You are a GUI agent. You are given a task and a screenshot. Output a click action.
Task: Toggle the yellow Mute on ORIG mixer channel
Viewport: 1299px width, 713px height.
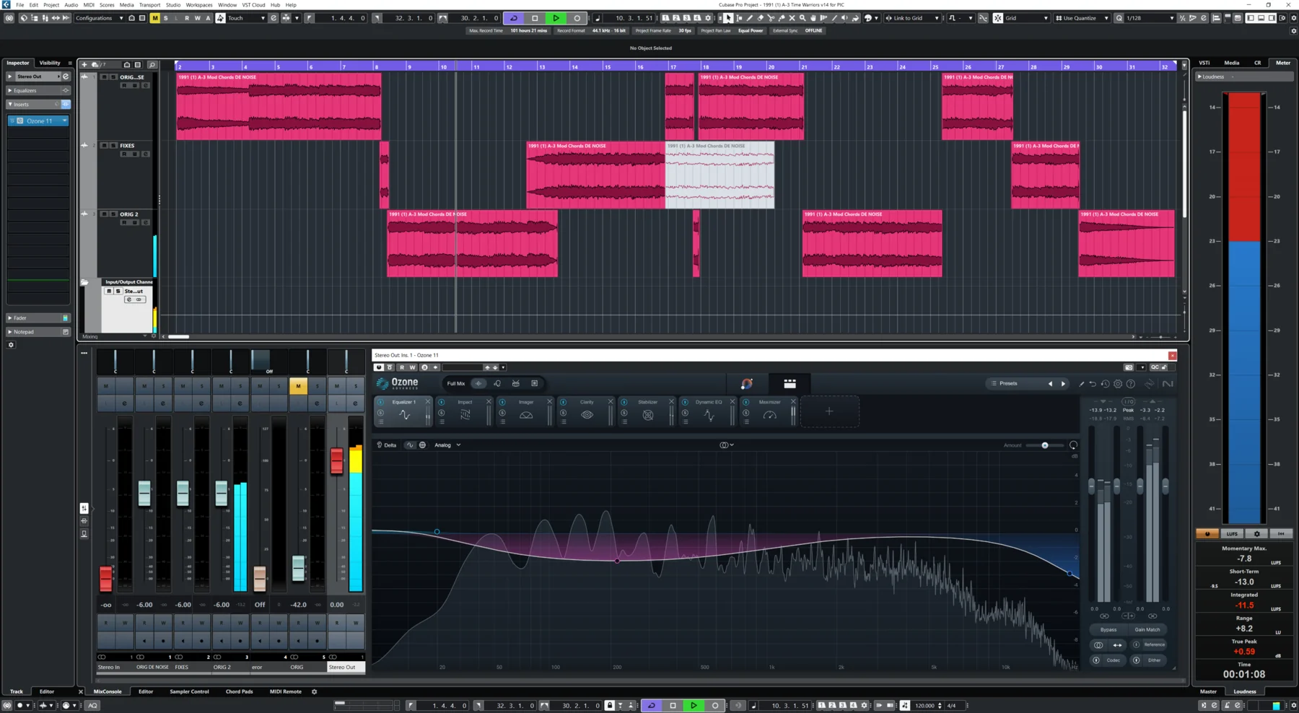click(x=298, y=386)
